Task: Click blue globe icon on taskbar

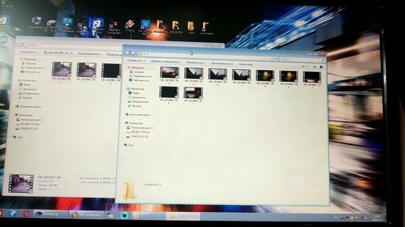Action: coord(12,213)
